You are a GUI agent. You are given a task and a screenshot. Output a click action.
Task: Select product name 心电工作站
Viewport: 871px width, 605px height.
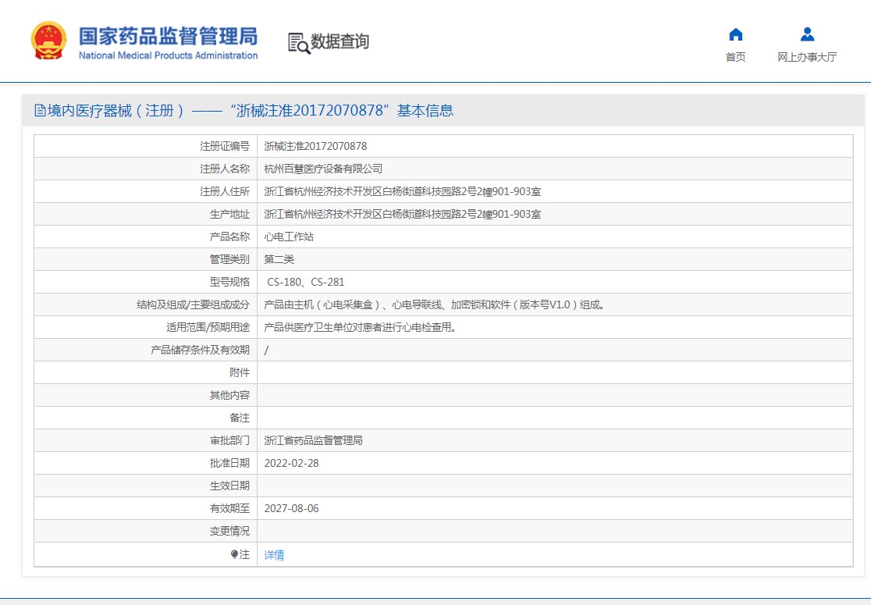point(289,237)
